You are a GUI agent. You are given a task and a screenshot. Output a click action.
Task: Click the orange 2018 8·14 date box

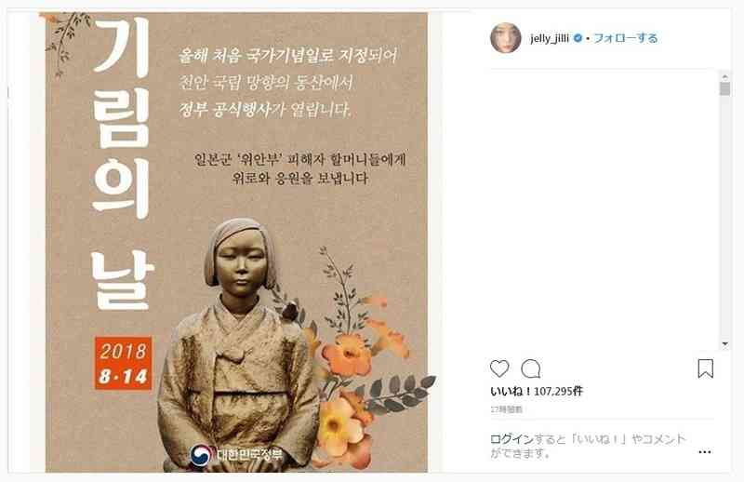coord(124,363)
